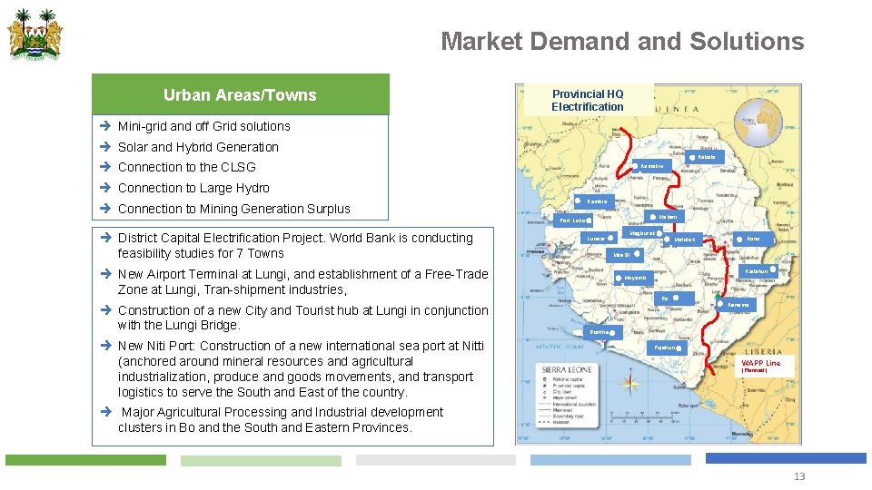Click the New Niti Port paragraph
Image resolution: width=872 pixels, height=490 pixels.
pyautogui.click(x=301, y=369)
